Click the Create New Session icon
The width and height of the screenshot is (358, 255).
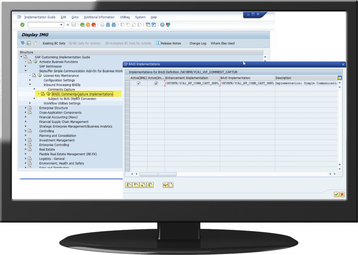[x=148, y=25]
